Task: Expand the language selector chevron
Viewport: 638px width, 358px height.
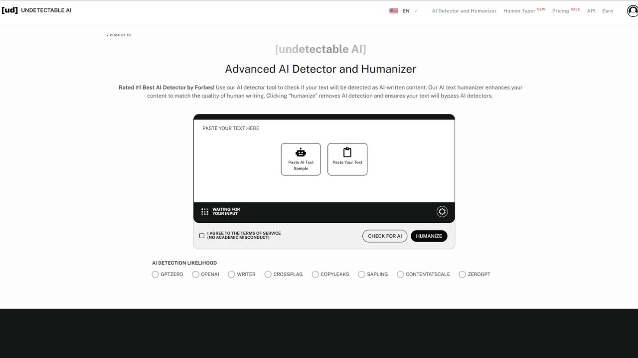Action: tap(415, 10)
